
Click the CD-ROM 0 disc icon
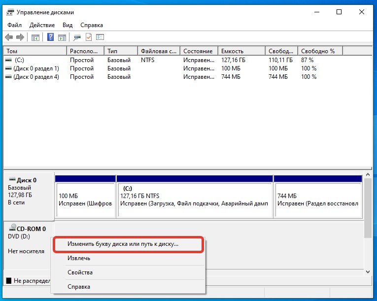[12, 228]
